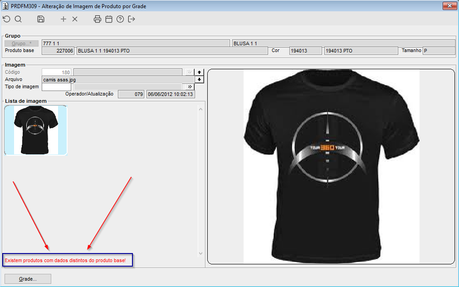Click the Cor code field 194013
Screen dimensions: 459x287
[x=306, y=51]
